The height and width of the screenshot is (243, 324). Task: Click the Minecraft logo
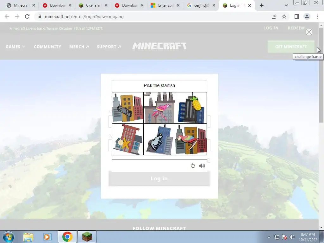coord(159,46)
